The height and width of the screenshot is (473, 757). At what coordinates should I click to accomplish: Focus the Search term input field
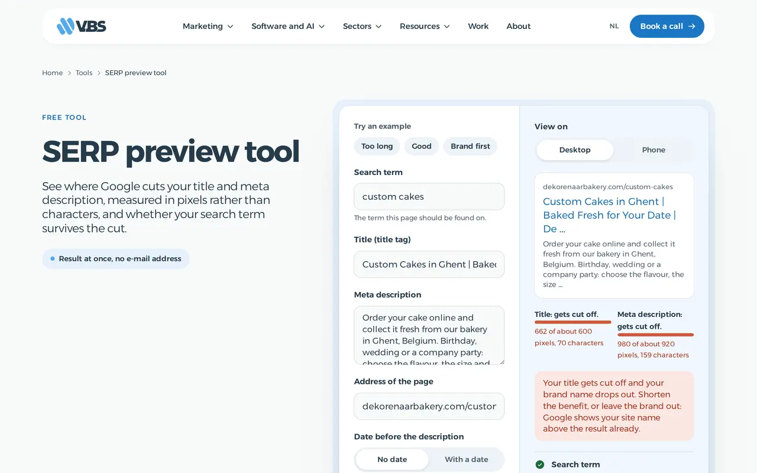429,196
